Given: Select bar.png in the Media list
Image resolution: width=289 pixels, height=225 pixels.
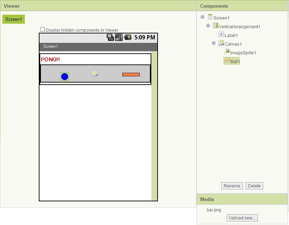Looking at the screenshot, I should pos(214,210).
